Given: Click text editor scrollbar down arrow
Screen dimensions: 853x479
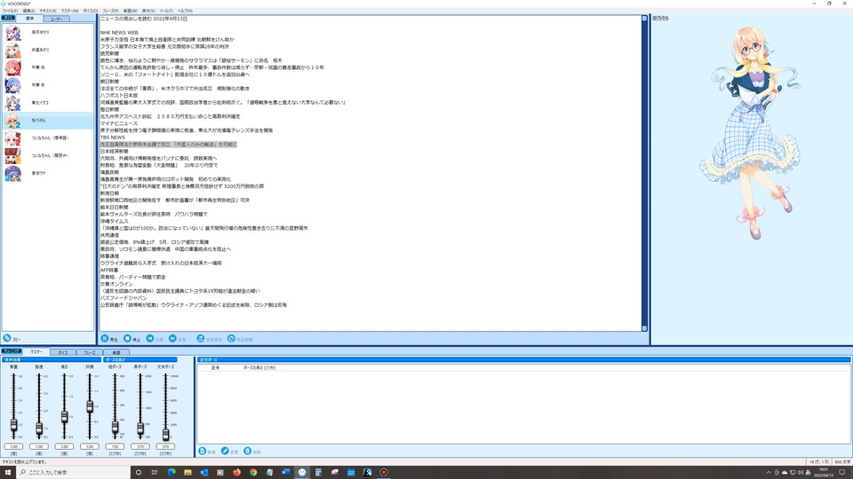Looking at the screenshot, I should 645,328.
